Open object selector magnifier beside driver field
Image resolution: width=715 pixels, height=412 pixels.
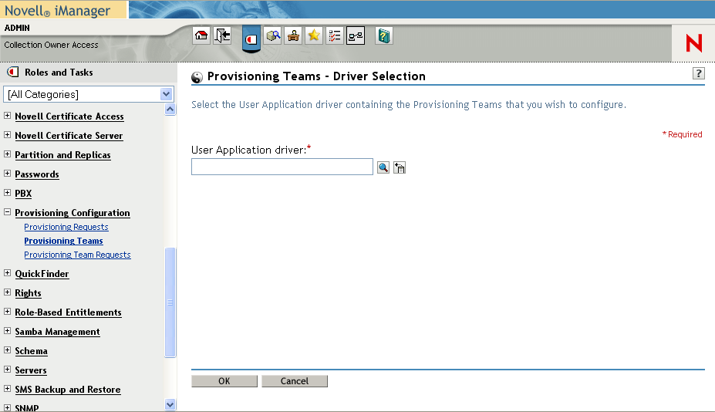point(383,167)
